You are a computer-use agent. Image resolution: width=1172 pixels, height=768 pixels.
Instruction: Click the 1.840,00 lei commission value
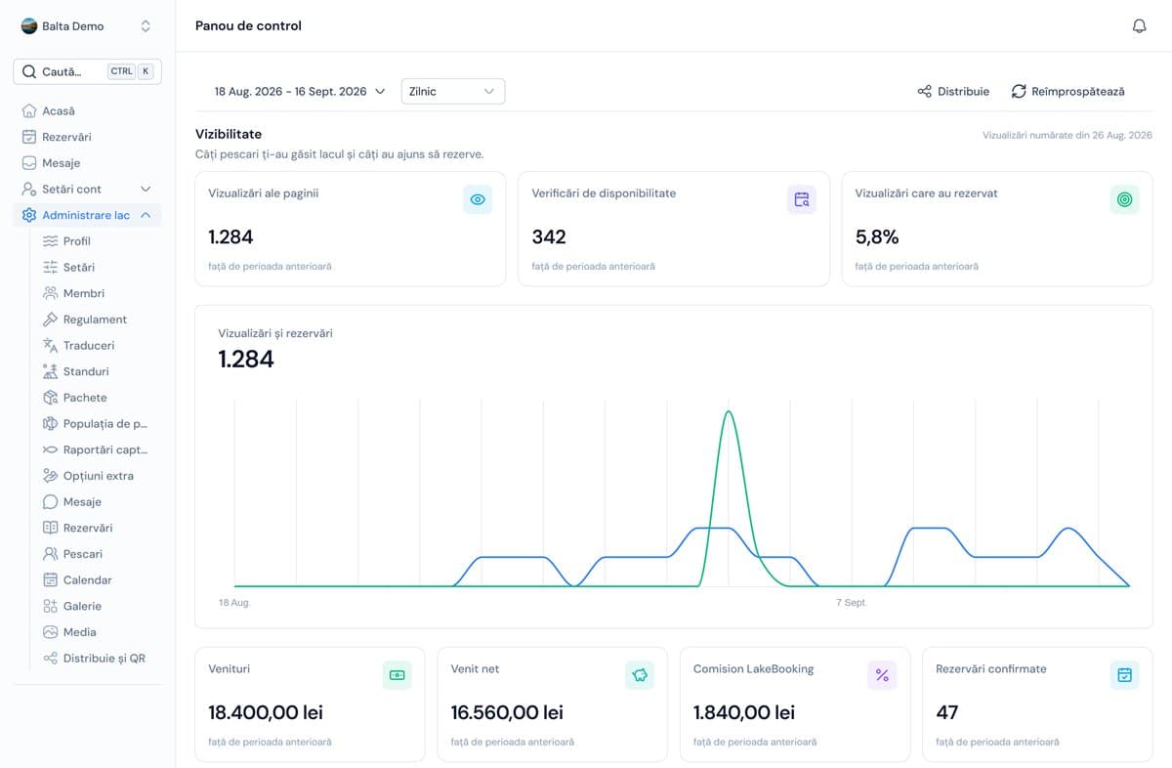tap(744, 712)
